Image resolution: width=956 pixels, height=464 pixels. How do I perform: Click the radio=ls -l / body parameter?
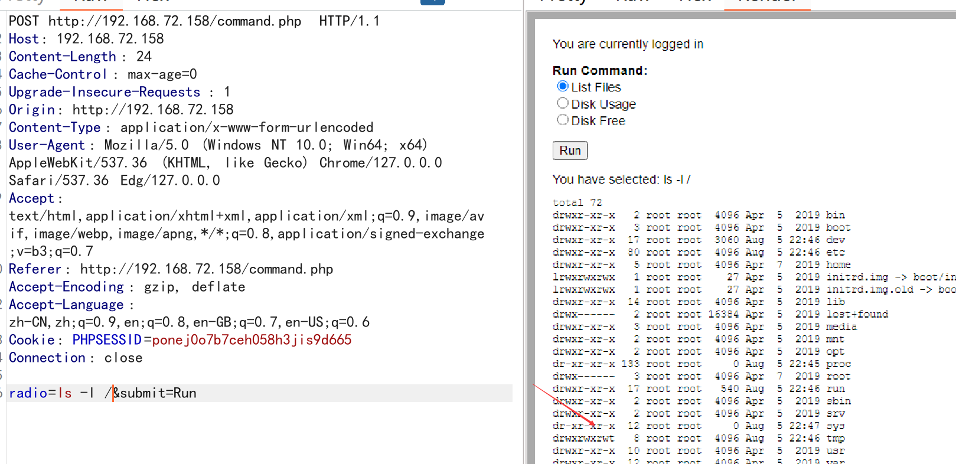point(60,393)
